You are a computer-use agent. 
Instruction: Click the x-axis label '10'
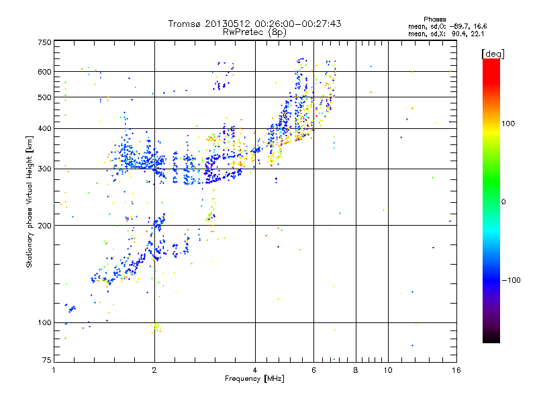click(x=388, y=370)
